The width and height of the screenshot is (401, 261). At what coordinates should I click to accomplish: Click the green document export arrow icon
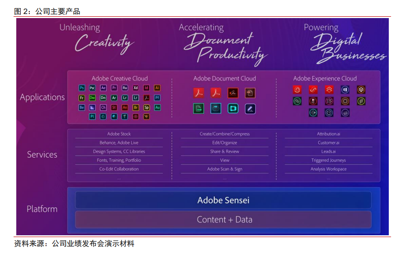click(x=199, y=109)
